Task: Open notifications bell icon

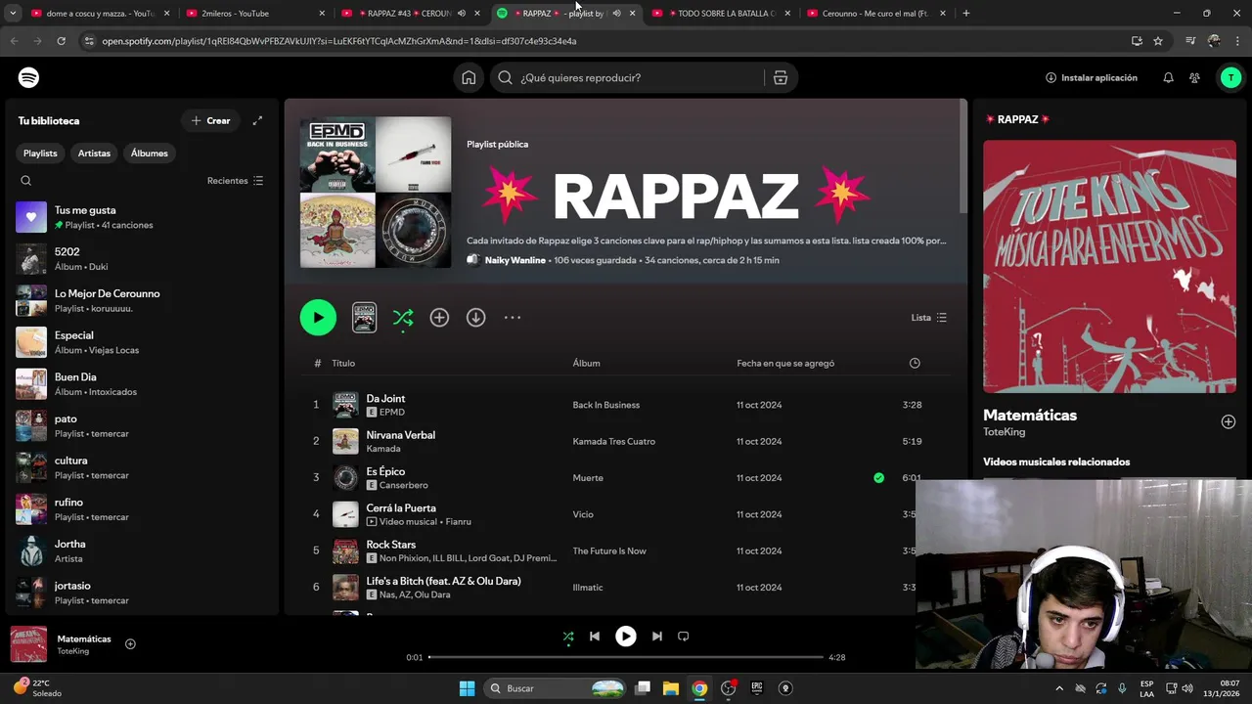Action: click(x=1168, y=77)
